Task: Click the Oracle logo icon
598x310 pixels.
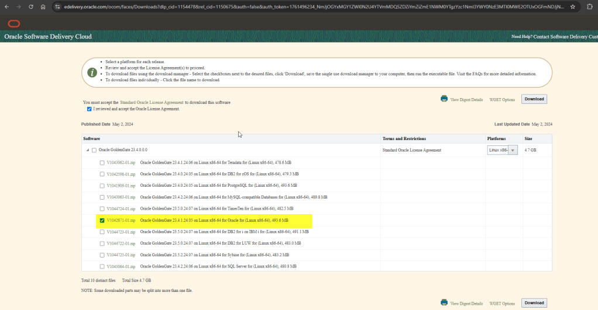Action: click(x=14, y=23)
